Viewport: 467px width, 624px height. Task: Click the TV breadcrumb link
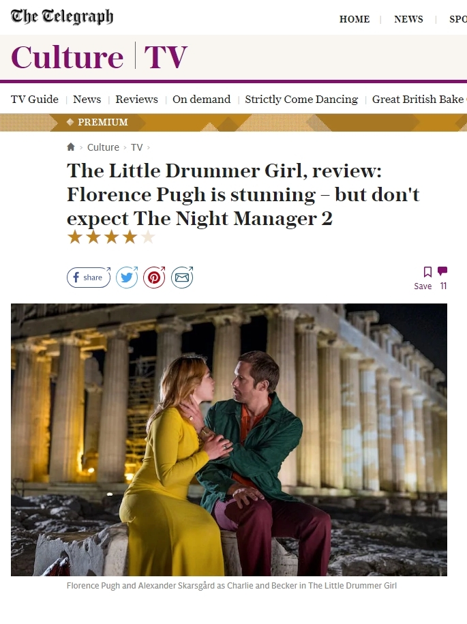[137, 147]
